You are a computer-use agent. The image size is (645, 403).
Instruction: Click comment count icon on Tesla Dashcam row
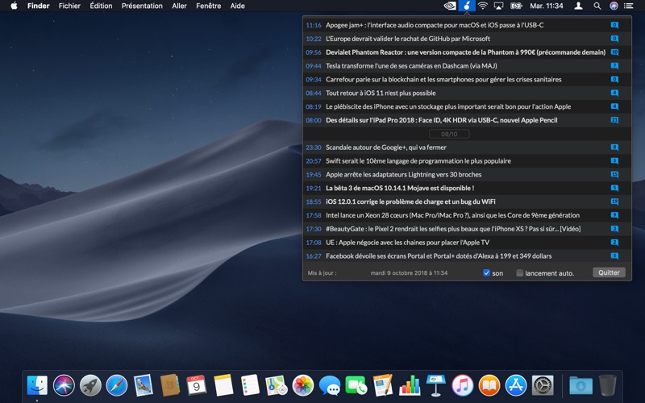pos(614,66)
